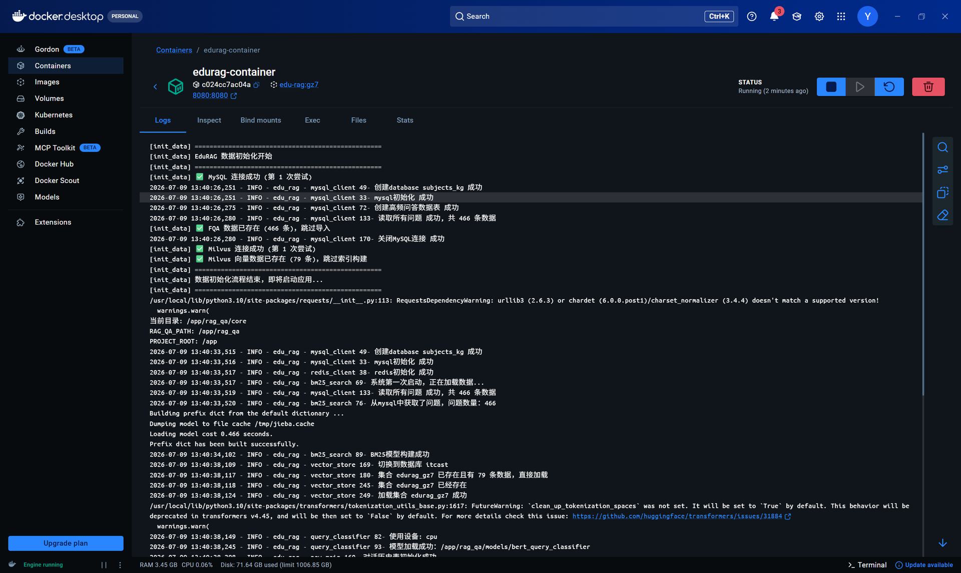Open the Terminal panel

point(867,565)
